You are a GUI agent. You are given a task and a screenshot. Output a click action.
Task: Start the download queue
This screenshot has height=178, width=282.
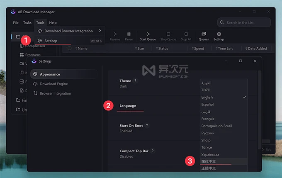148,36
